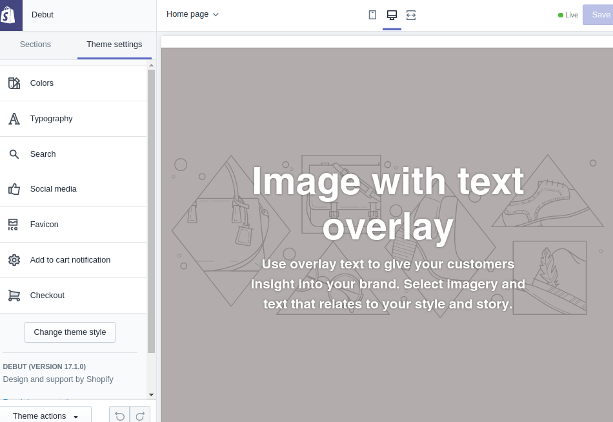Open the page selector chevron
Viewport: 613px width, 422px height.
point(215,14)
